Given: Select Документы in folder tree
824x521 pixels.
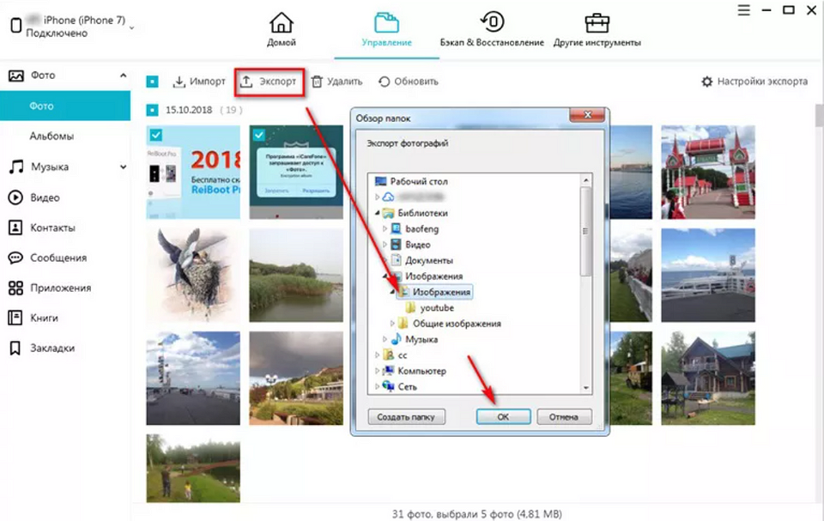Looking at the screenshot, I should [429, 260].
